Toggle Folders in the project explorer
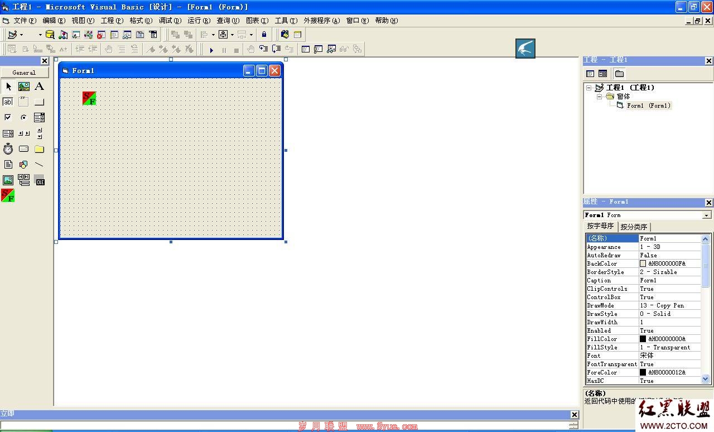Screen dimensions: 714x432 619,74
